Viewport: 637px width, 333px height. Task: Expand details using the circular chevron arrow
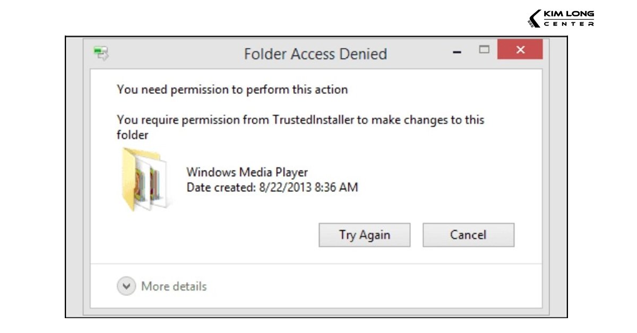126,287
